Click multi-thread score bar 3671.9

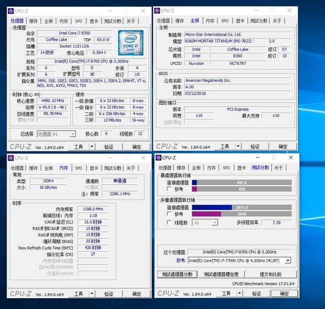pos(242,207)
